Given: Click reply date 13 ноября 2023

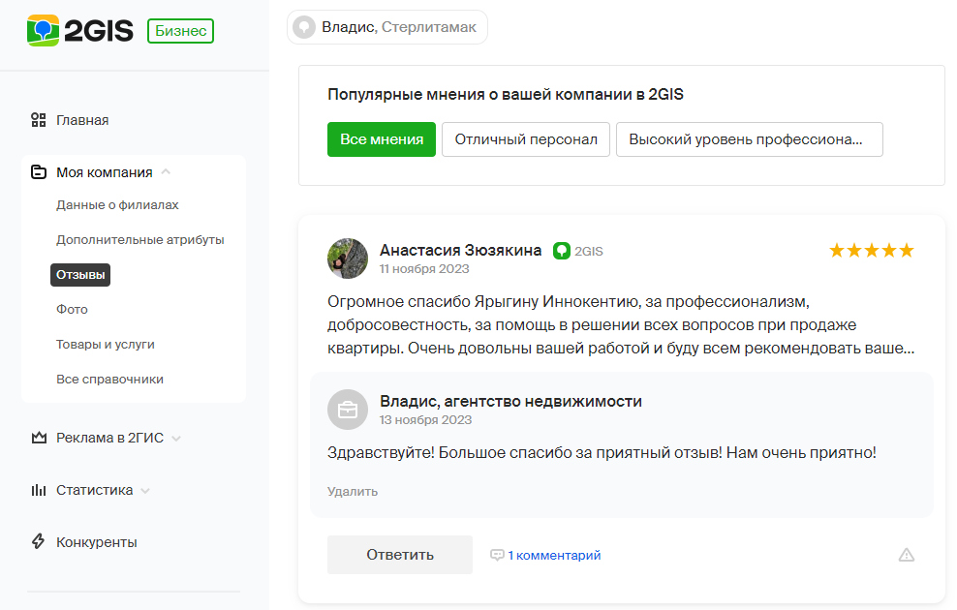Looking at the screenshot, I should click(425, 420).
